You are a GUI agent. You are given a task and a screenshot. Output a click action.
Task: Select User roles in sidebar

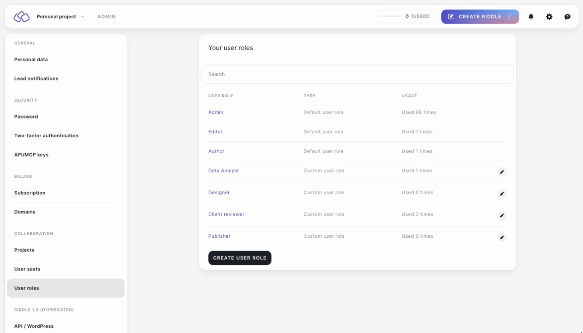point(66,288)
